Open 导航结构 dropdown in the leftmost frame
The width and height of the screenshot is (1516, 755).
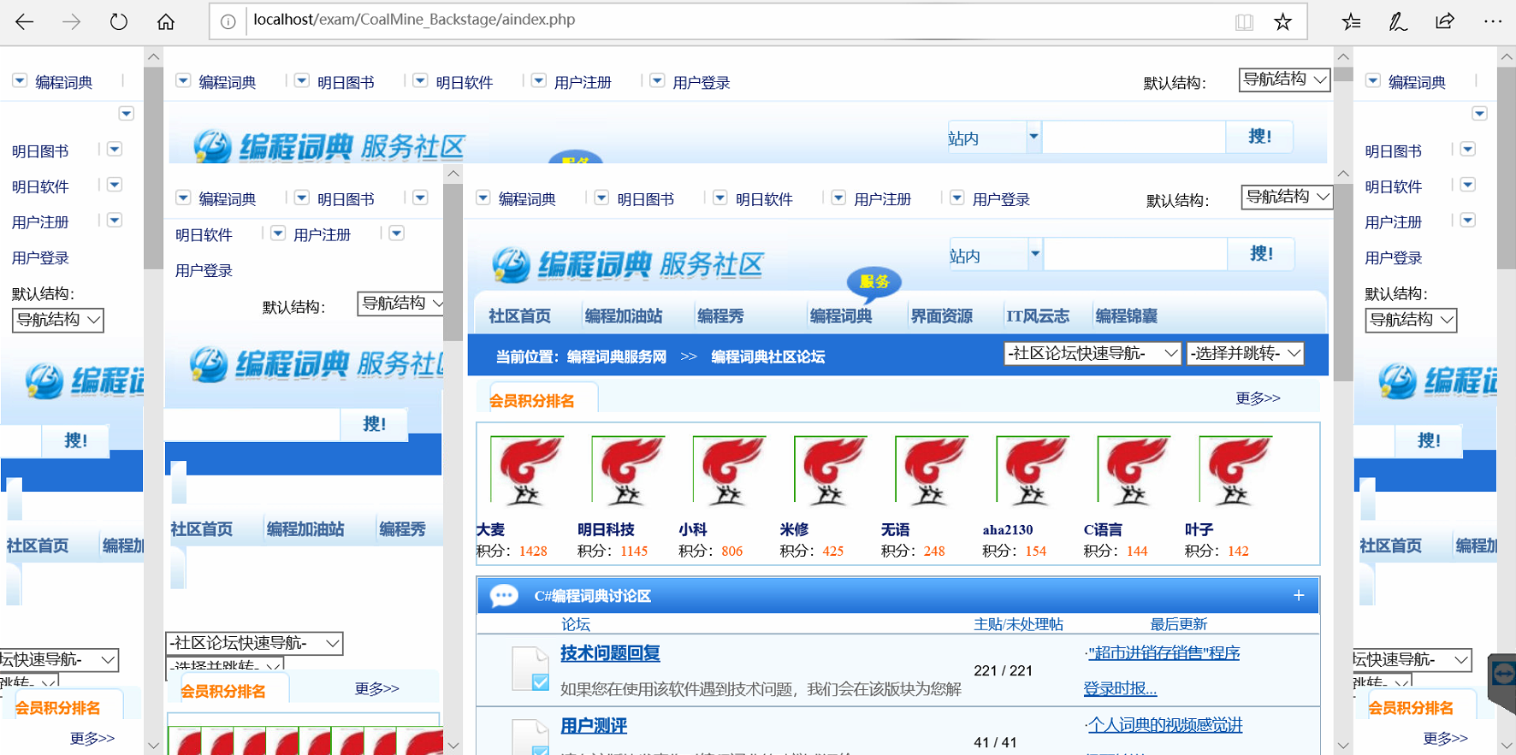tap(58, 320)
